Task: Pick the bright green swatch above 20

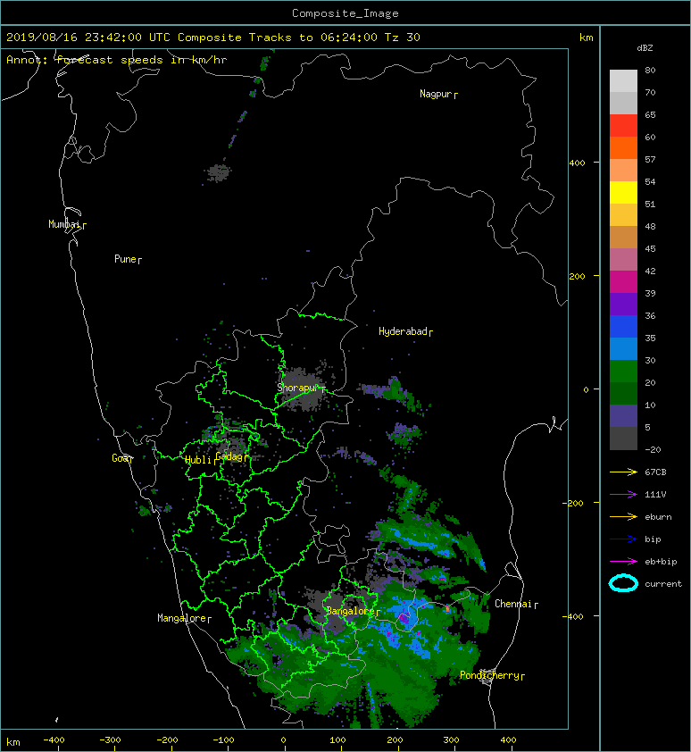Action: (623, 372)
